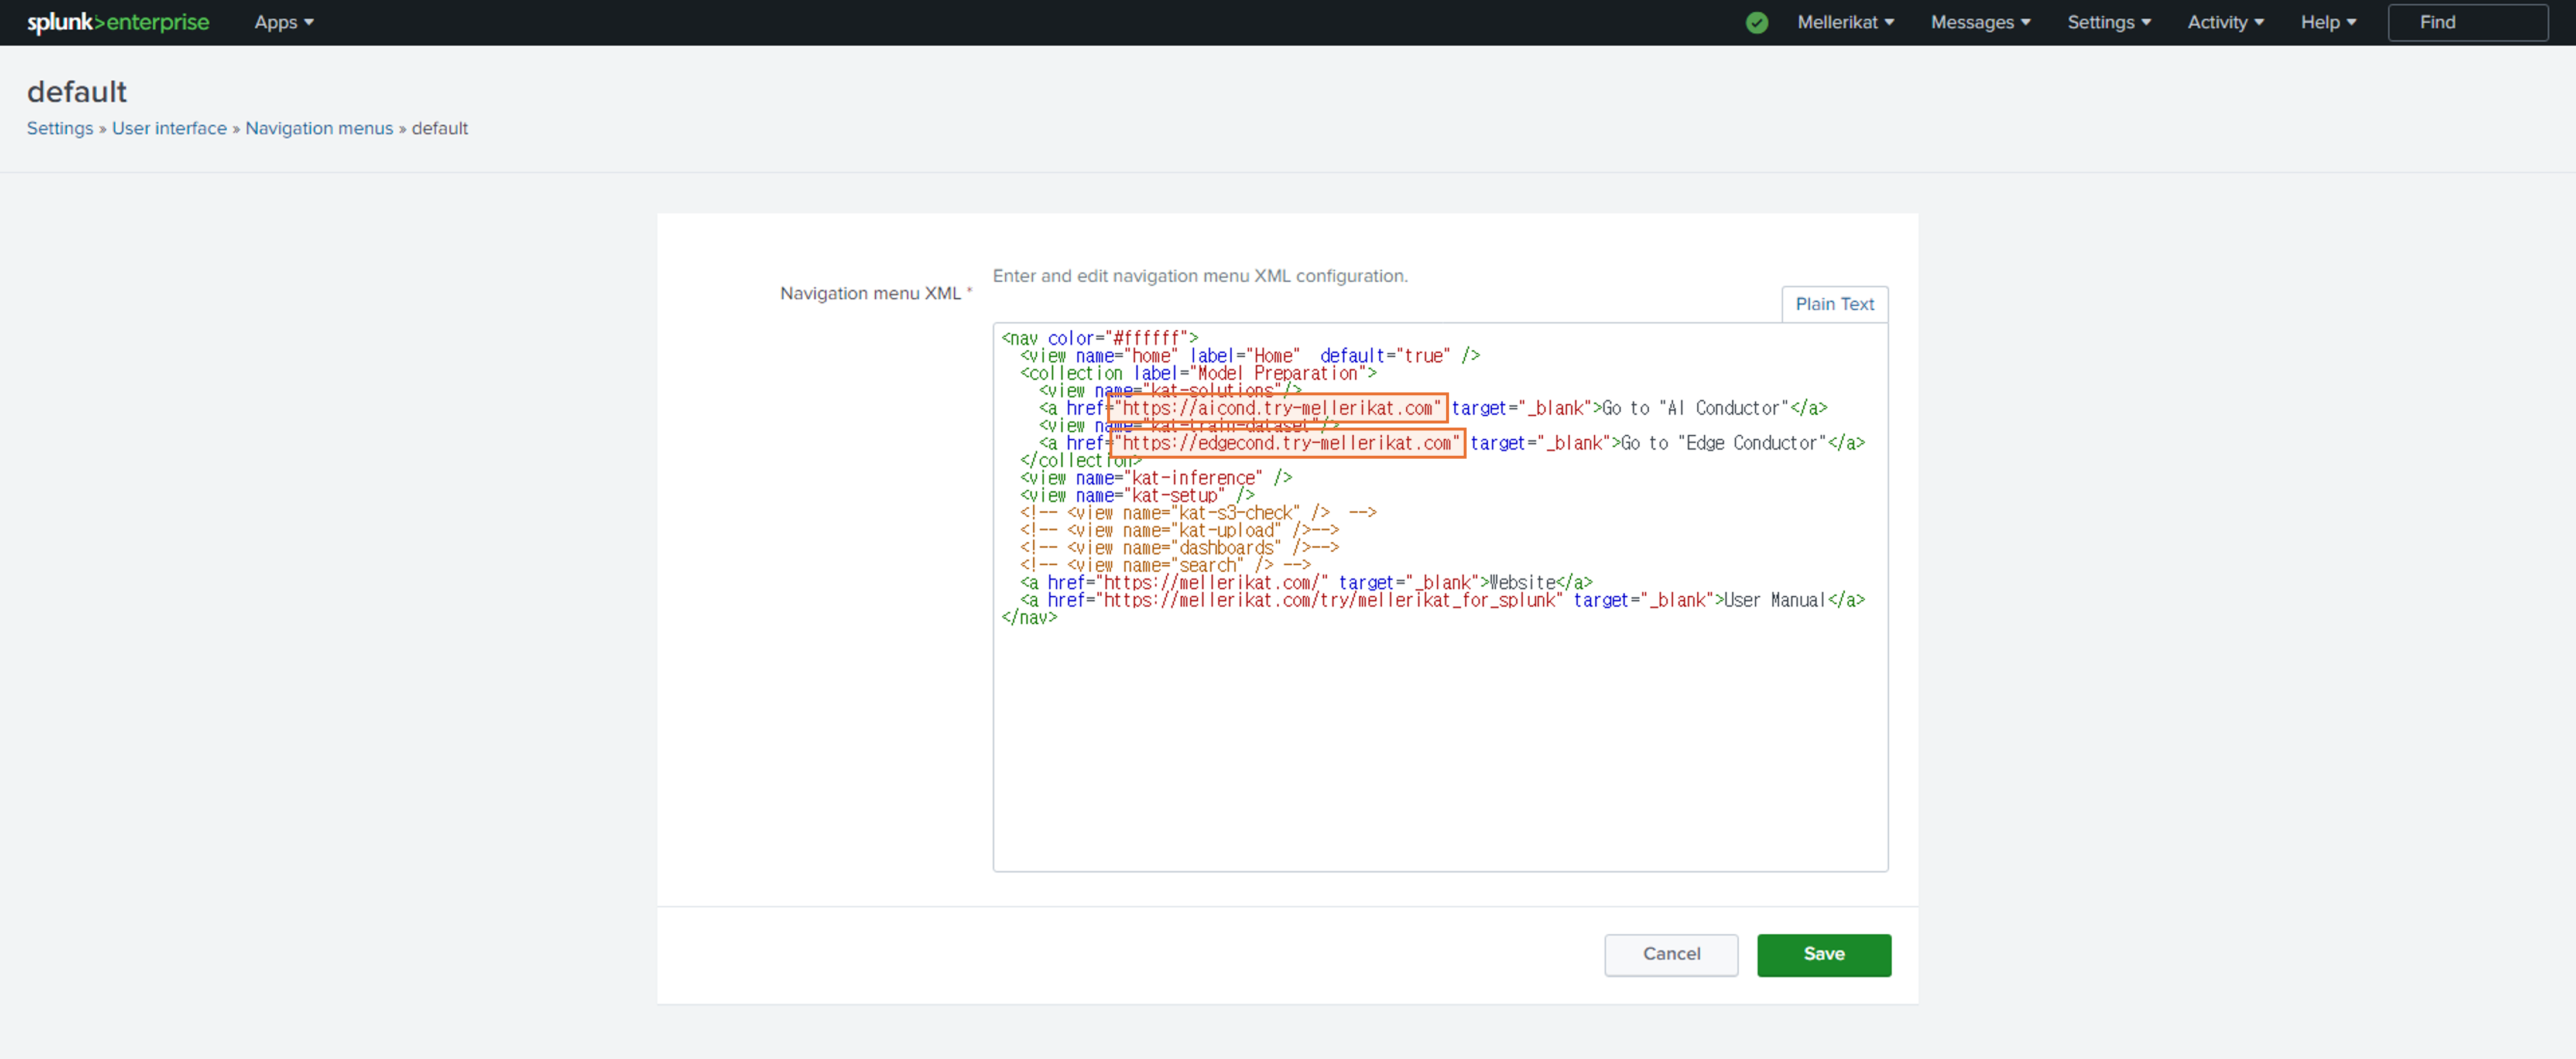Go to Settings via breadcrumb link
Screen dimensions: 2576x1059
(x=60, y=128)
